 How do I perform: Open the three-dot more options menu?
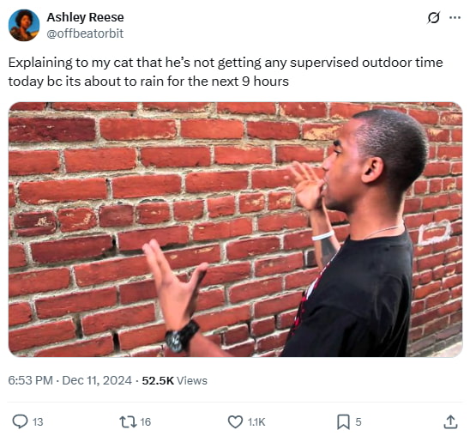455,18
